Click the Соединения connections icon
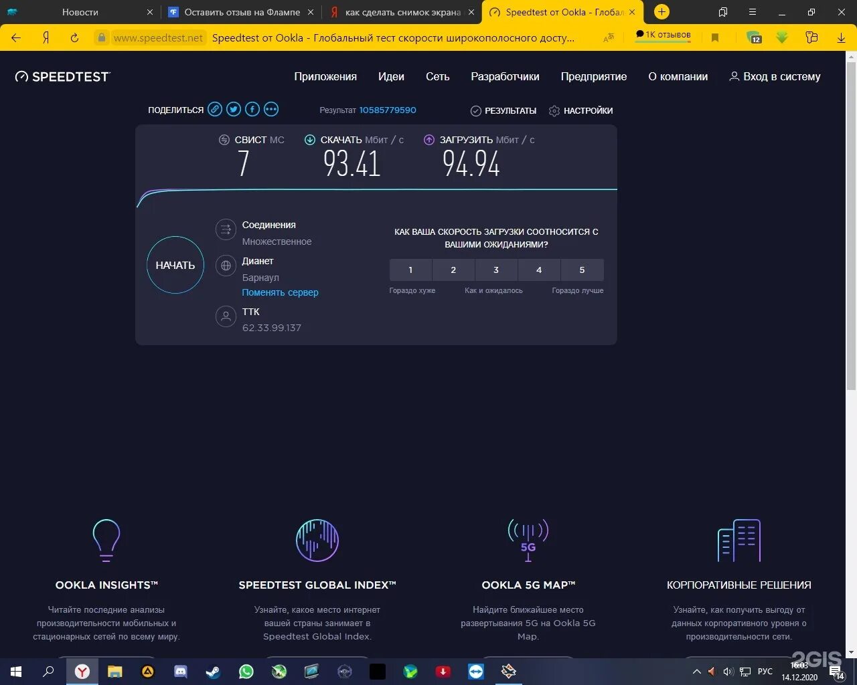This screenshot has height=685, width=857. pos(226,229)
